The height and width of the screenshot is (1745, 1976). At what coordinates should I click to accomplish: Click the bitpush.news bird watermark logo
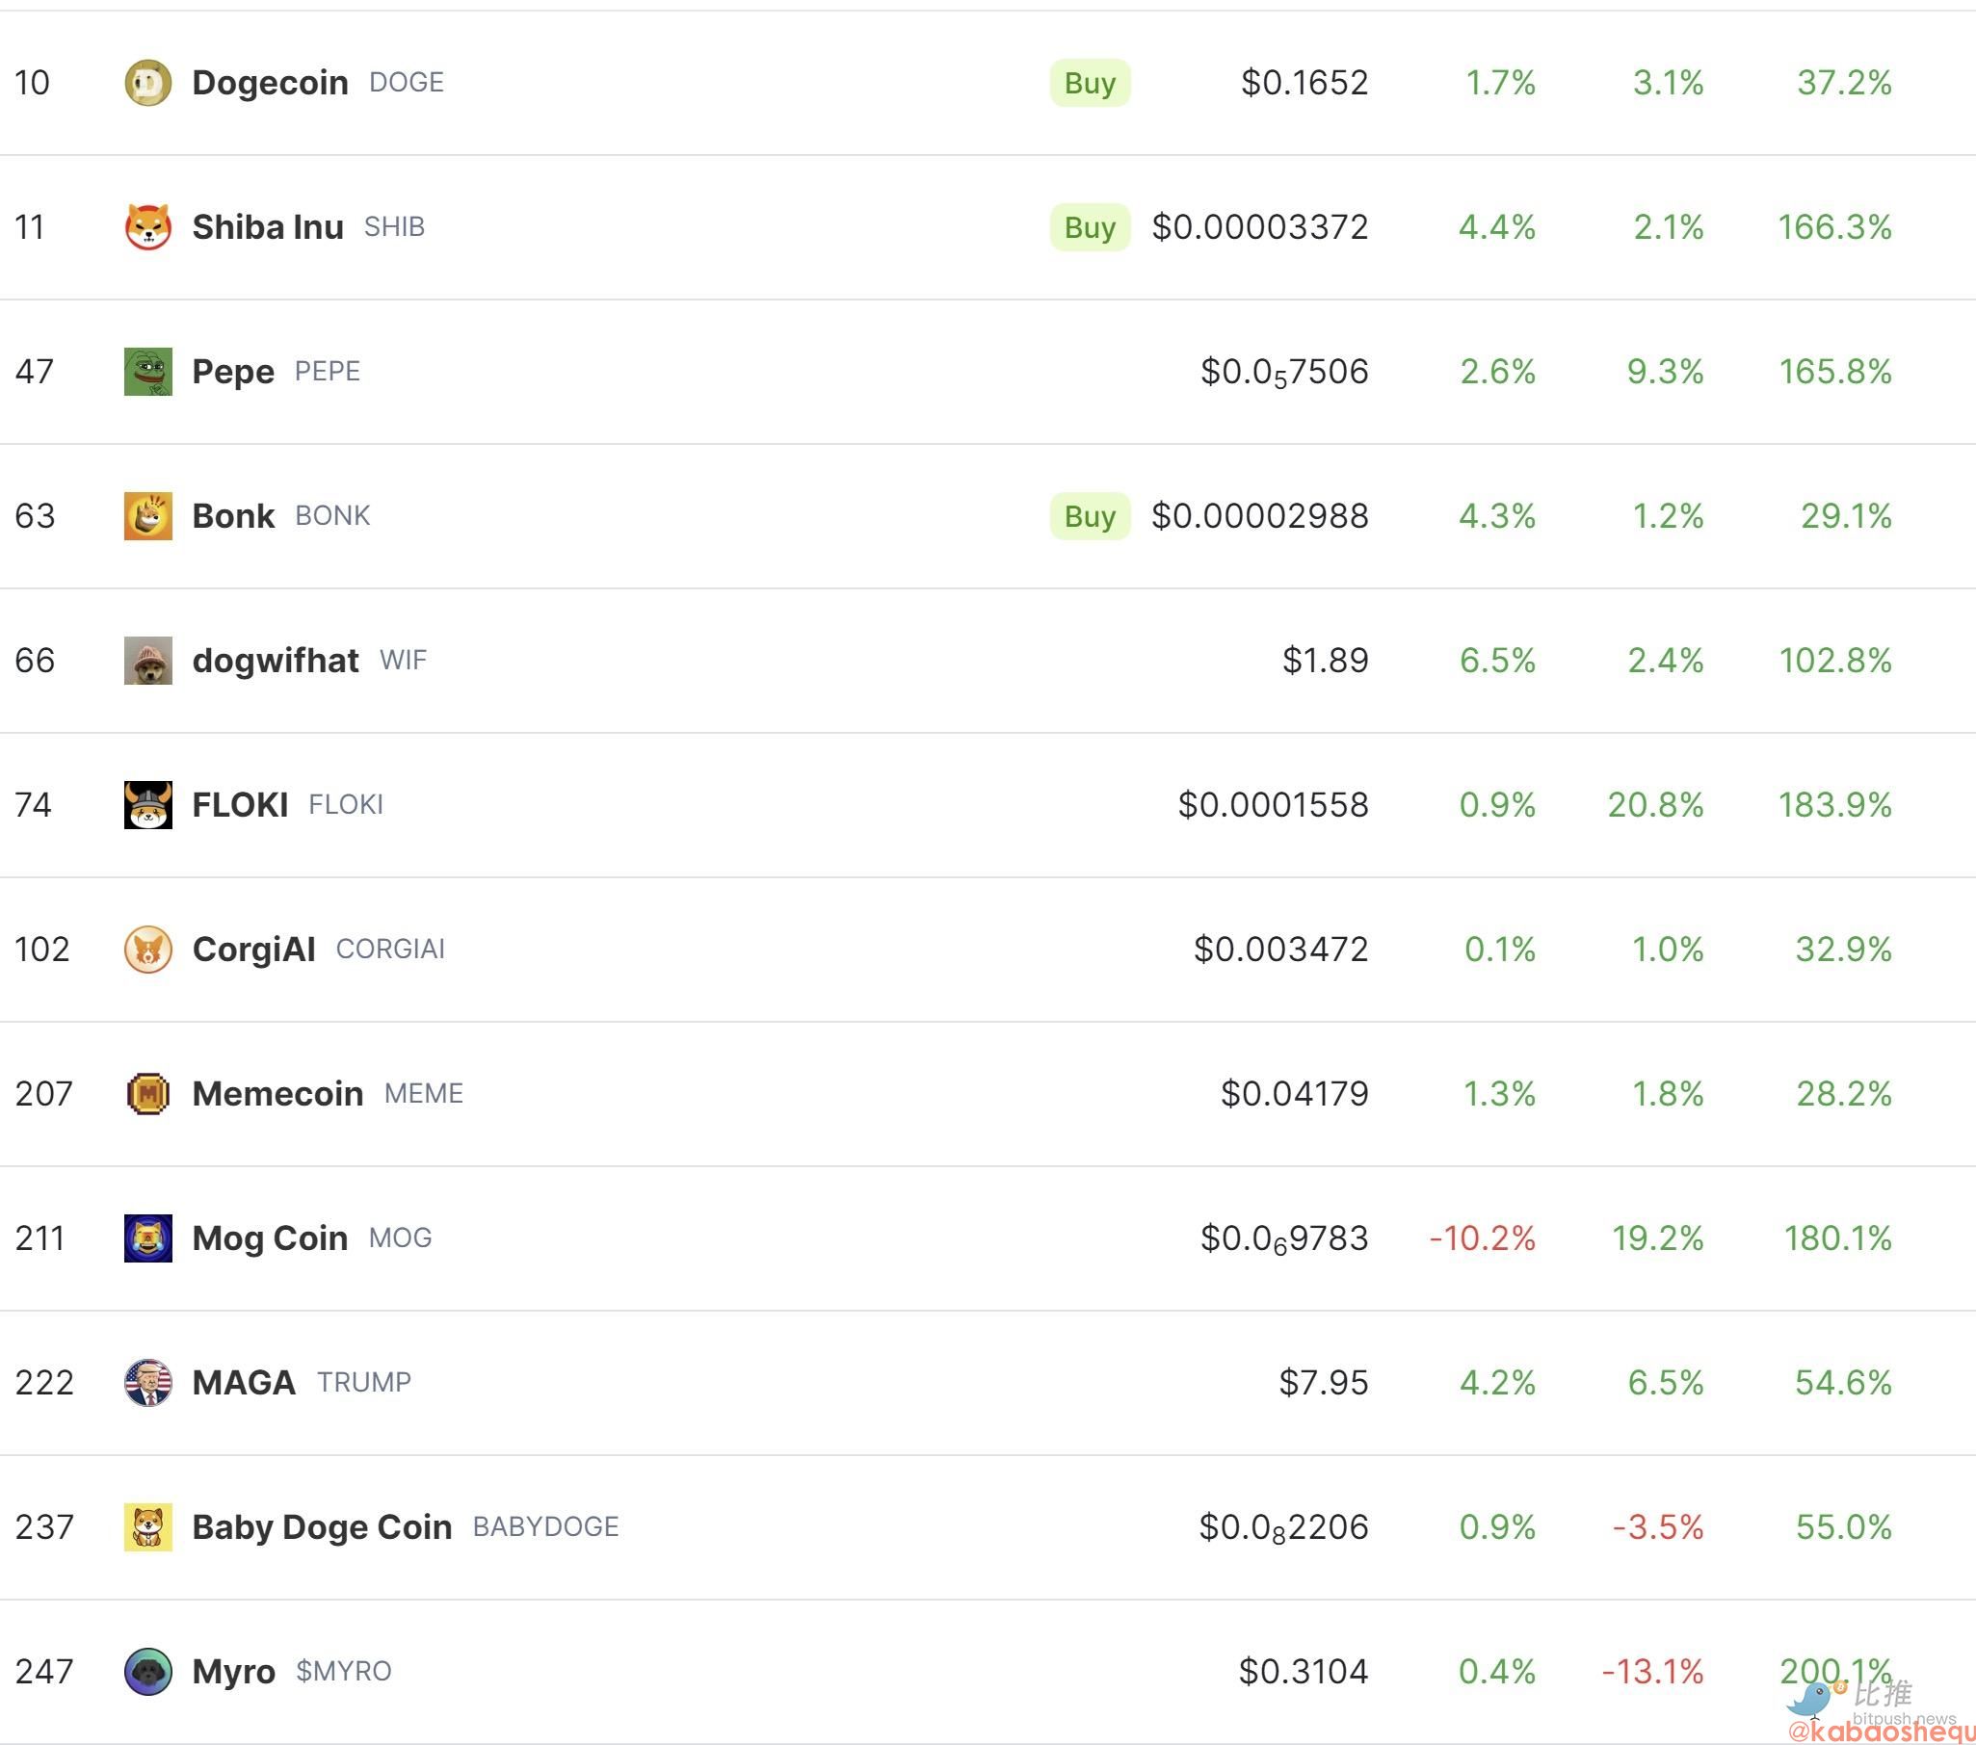[1810, 1701]
